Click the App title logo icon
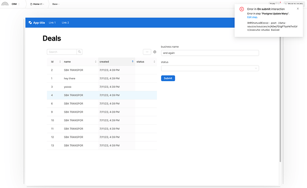The height and width of the screenshot is (188, 307). coord(30,23)
